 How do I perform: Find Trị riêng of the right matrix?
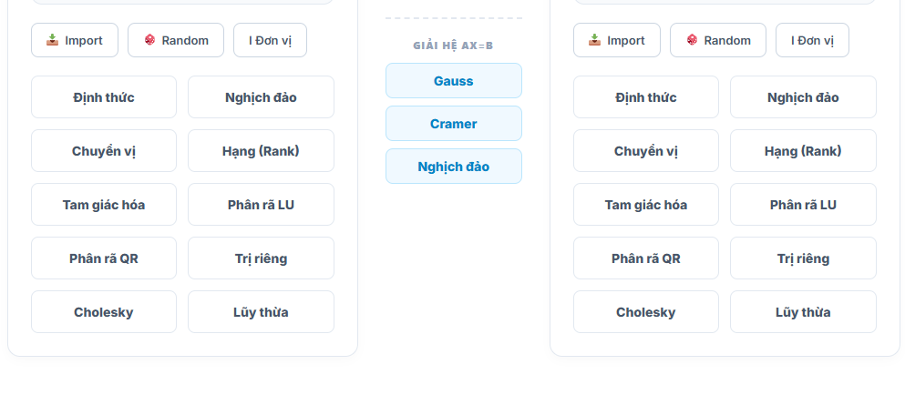[x=803, y=258]
